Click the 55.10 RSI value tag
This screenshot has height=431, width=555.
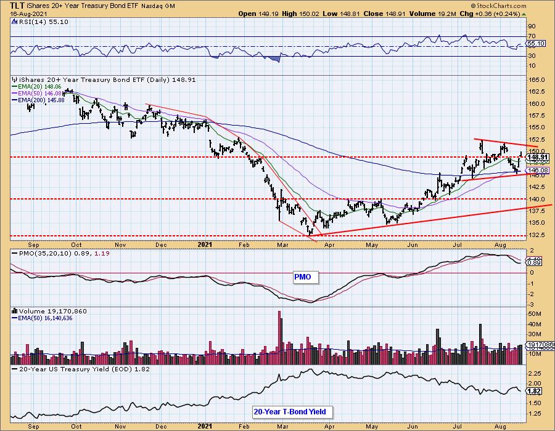point(536,44)
